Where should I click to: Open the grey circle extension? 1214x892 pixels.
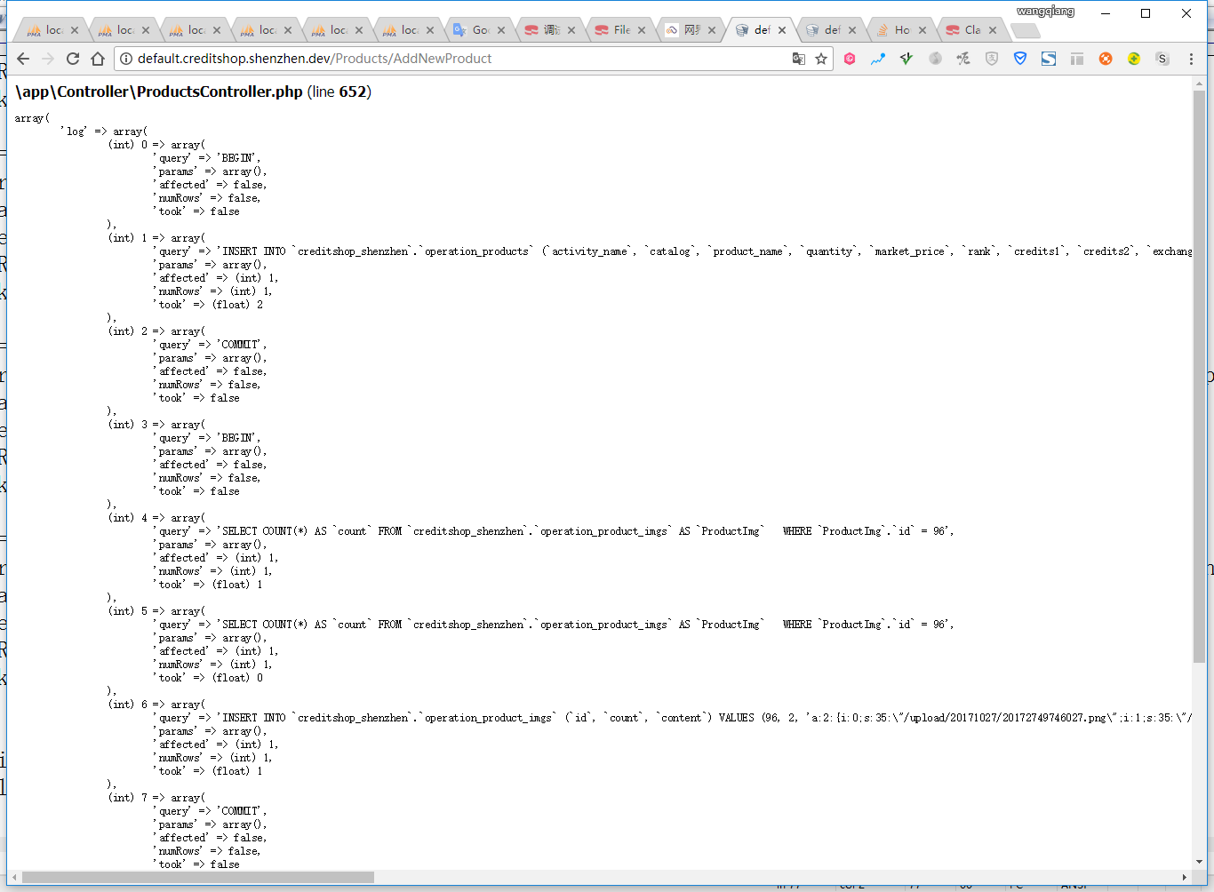point(935,59)
